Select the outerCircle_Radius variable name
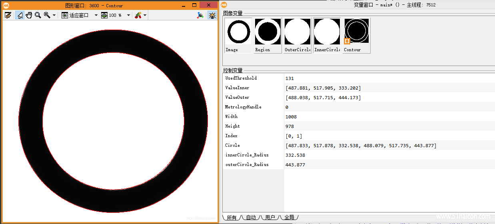This screenshot has width=495, height=224. tap(247, 164)
